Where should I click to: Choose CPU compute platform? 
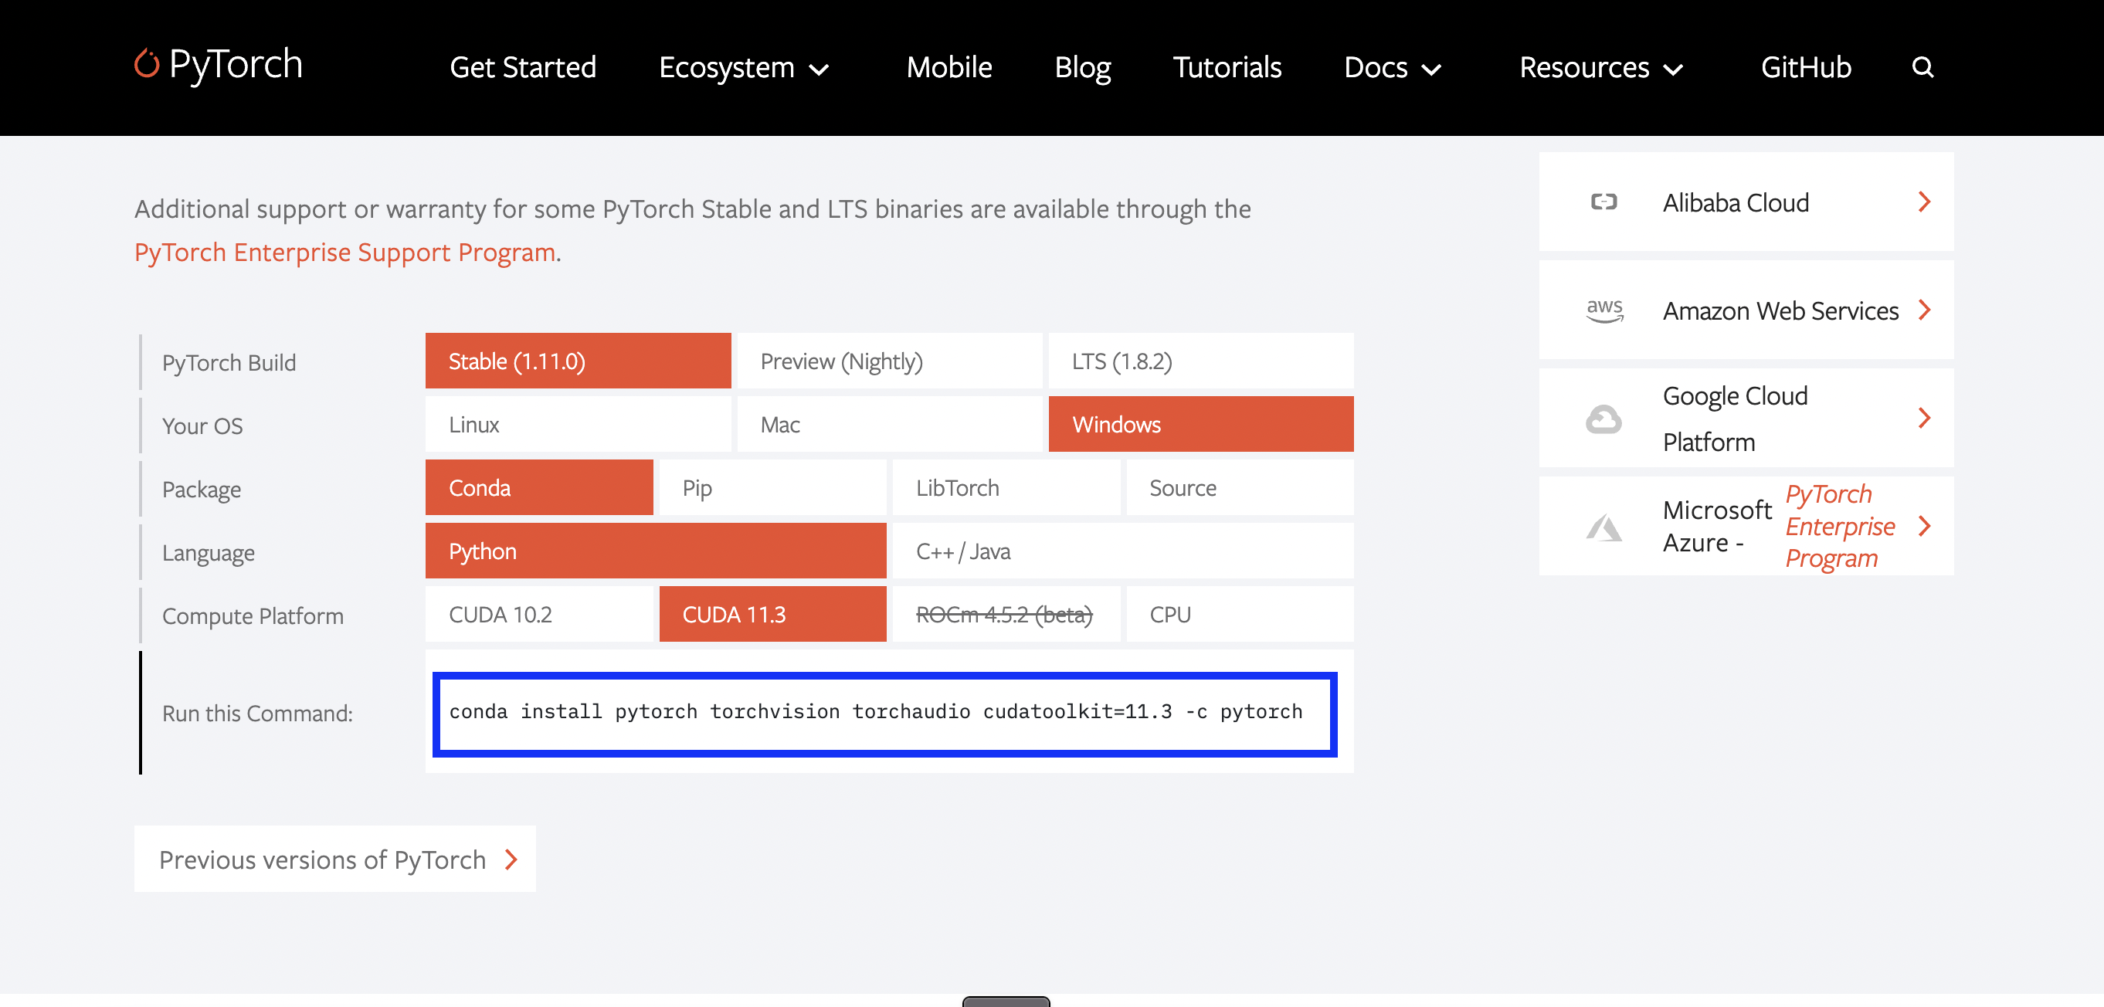(1240, 614)
